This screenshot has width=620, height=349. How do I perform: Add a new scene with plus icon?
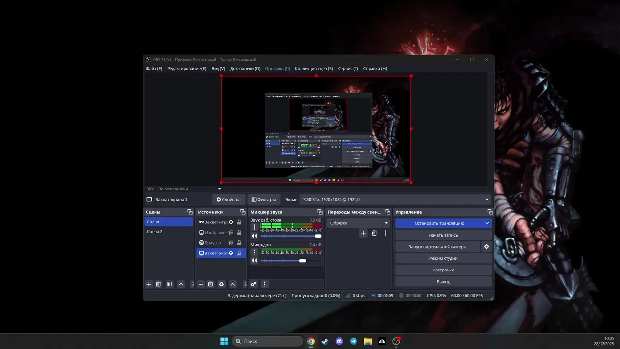[149, 284]
